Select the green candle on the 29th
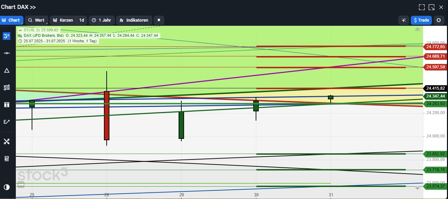The image size is (448, 199). 181,125
